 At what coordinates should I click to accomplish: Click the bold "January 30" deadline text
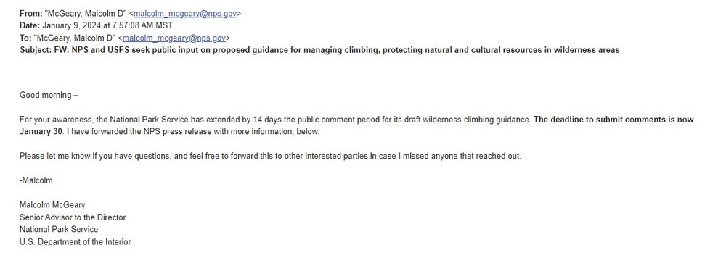(41, 131)
